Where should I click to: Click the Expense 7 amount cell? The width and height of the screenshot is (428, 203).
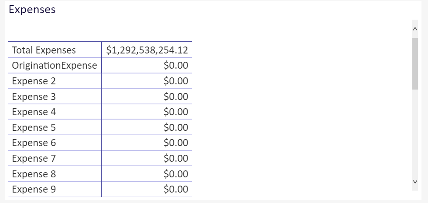point(147,158)
